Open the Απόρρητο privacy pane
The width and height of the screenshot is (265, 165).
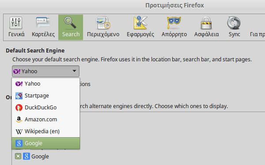pos(174,27)
